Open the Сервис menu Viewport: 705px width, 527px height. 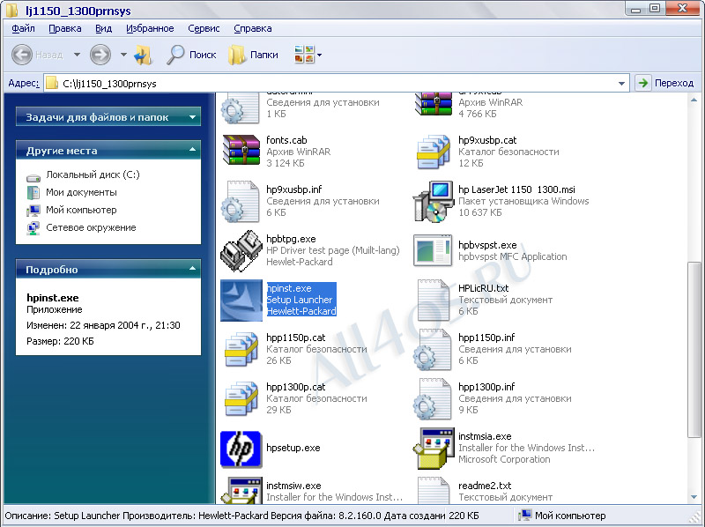[204, 28]
